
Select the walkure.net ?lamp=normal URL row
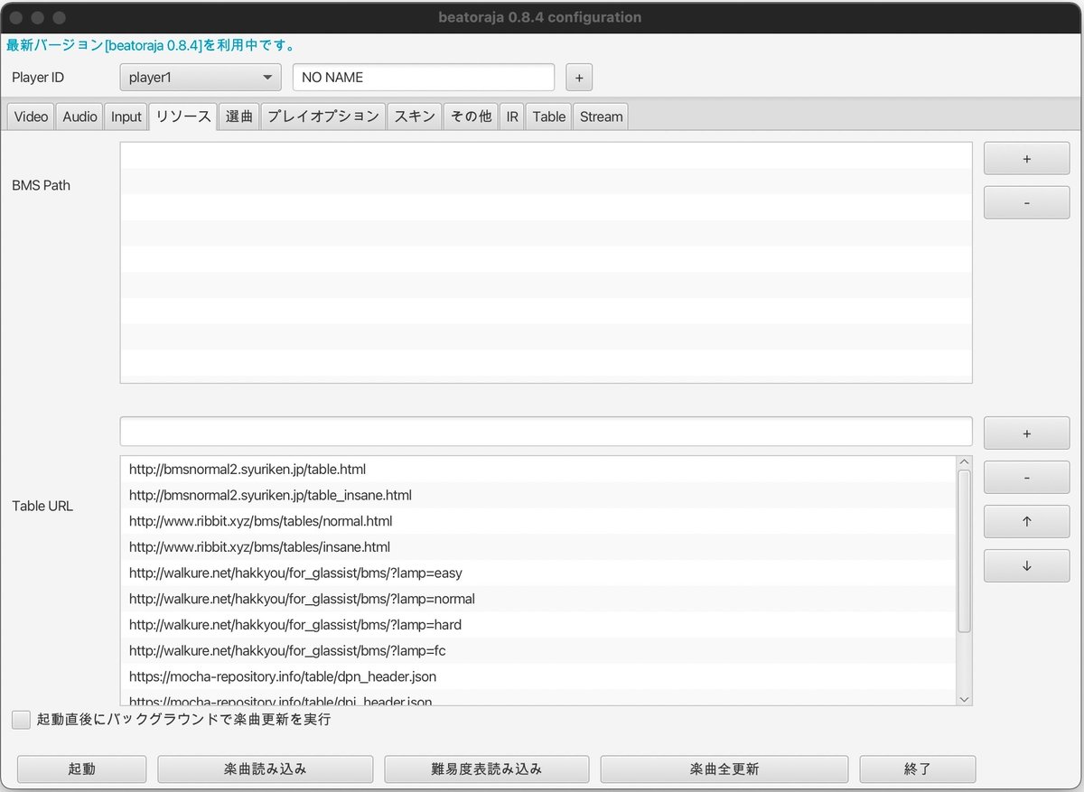coord(538,599)
